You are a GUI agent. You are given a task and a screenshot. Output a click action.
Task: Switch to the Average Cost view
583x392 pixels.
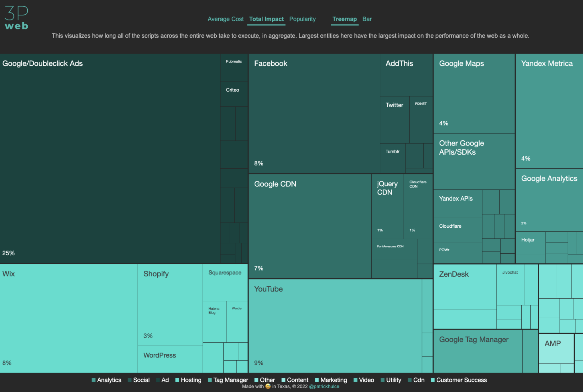pos(226,19)
